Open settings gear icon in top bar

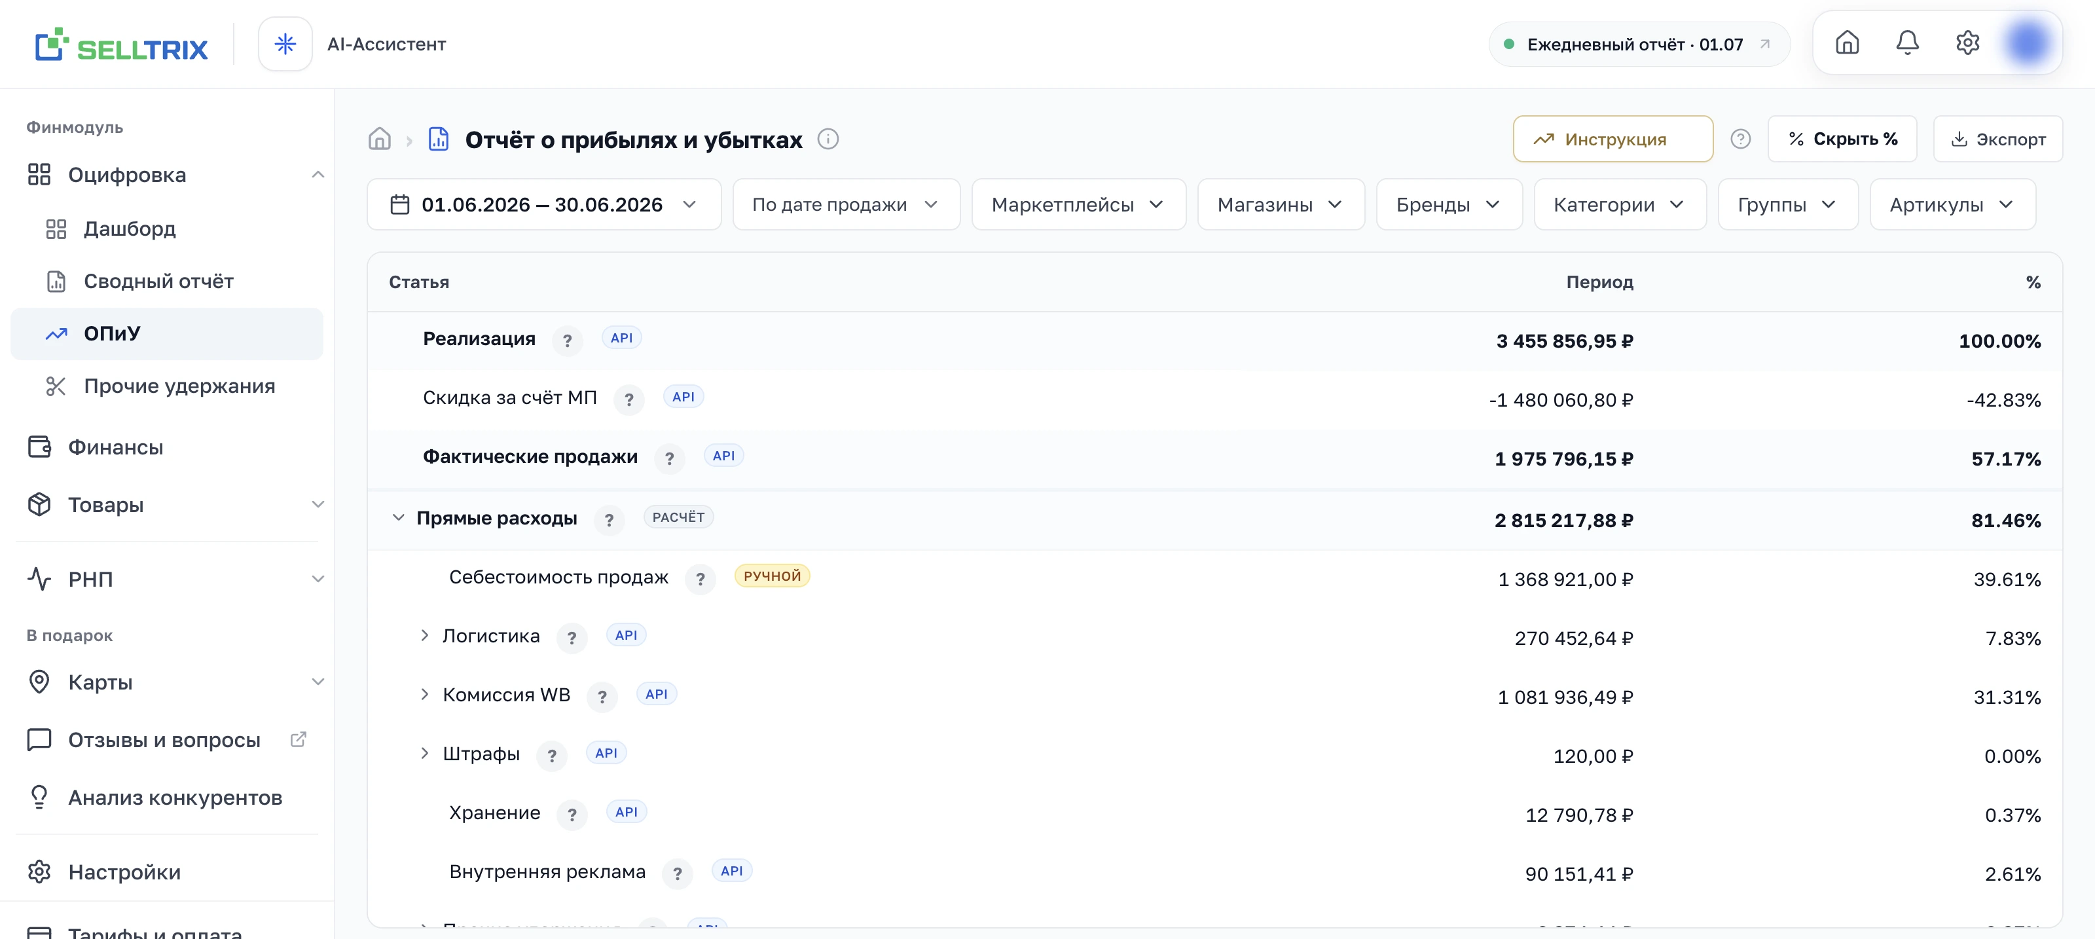1967,43
